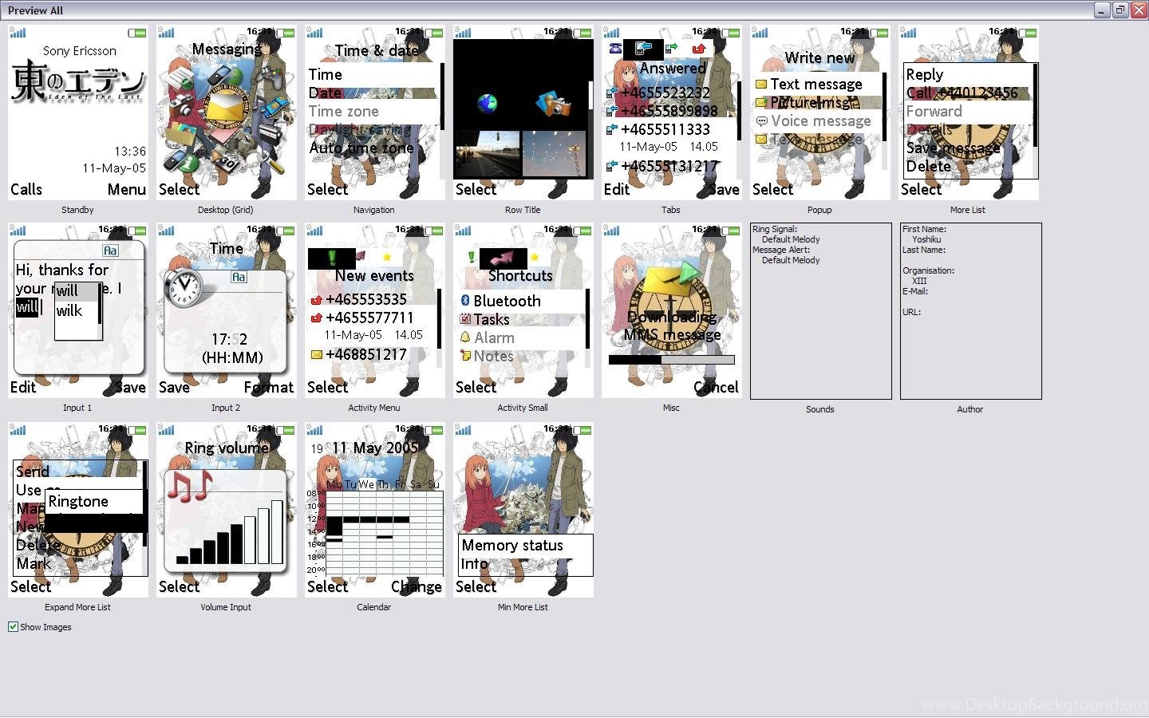Restore down the Preview All window
The image size is (1149, 718).
(x=1120, y=10)
